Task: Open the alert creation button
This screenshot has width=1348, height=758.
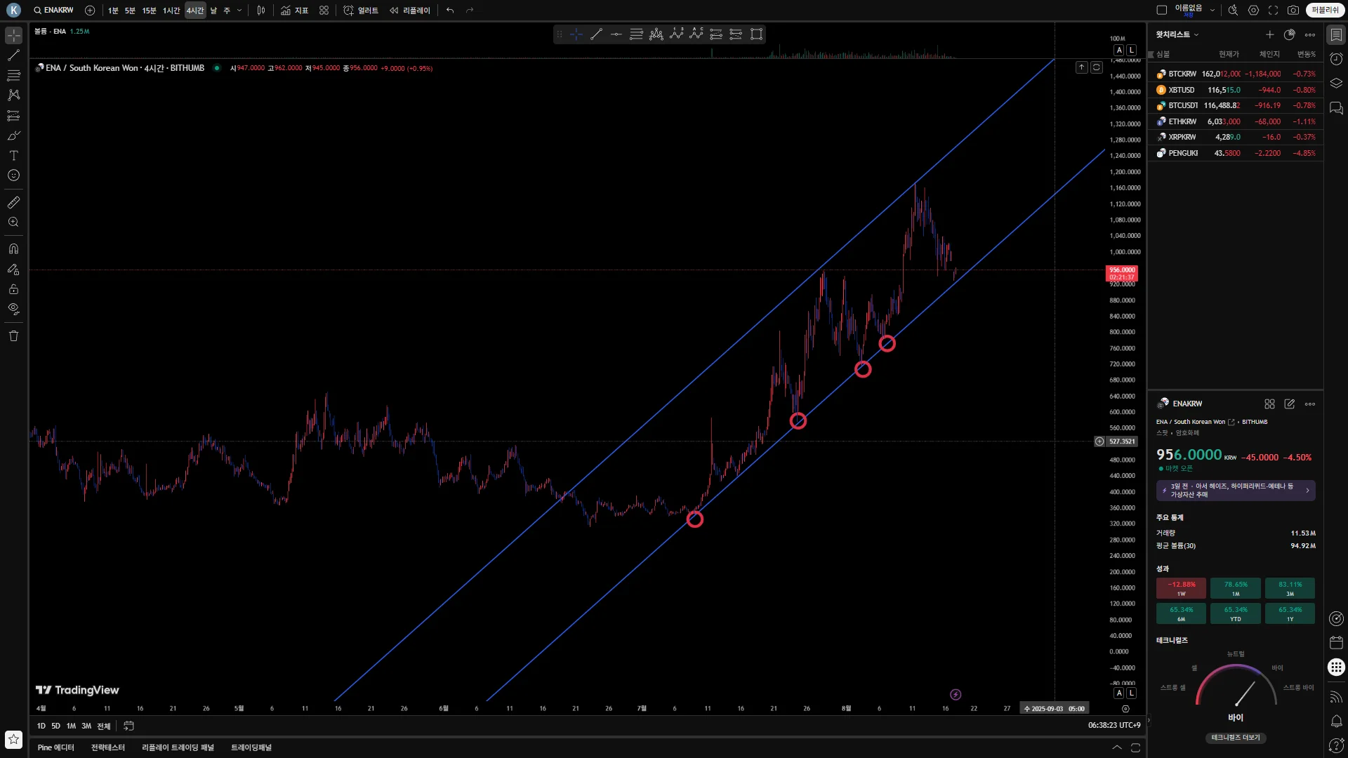Action: [x=361, y=11]
